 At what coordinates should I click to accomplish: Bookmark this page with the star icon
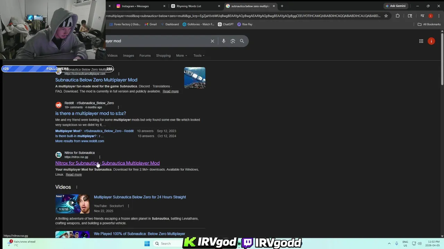[x=386, y=16]
